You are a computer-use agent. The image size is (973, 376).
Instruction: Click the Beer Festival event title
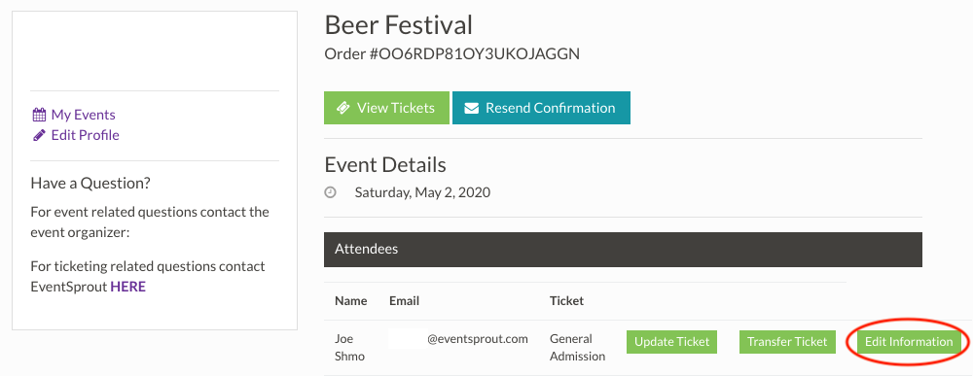(x=398, y=25)
